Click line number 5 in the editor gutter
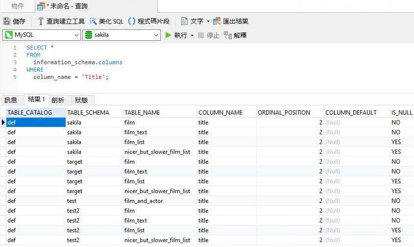Image resolution: width=414 pixels, height=247 pixels. [15, 77]
